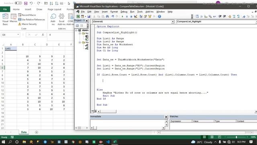Toggle the AutoSave switch in Excel
This screenshot has width=257, height=145.
tap(18, 3)
